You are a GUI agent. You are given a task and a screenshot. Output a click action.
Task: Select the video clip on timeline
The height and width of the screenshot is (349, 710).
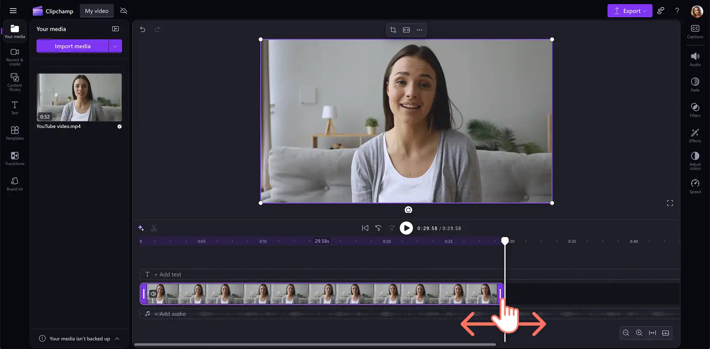pos(322,294)
